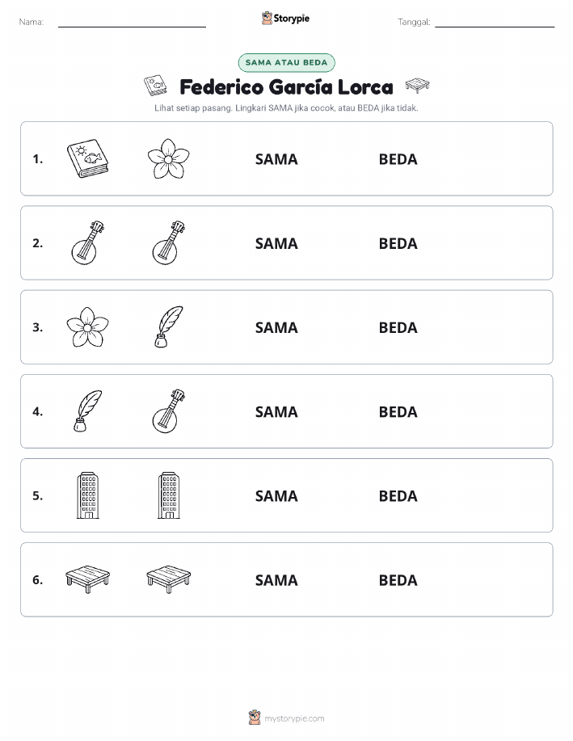The image size is (573, 741).
Task: Select SAMA for row 5
Action: tap(276, 495)
